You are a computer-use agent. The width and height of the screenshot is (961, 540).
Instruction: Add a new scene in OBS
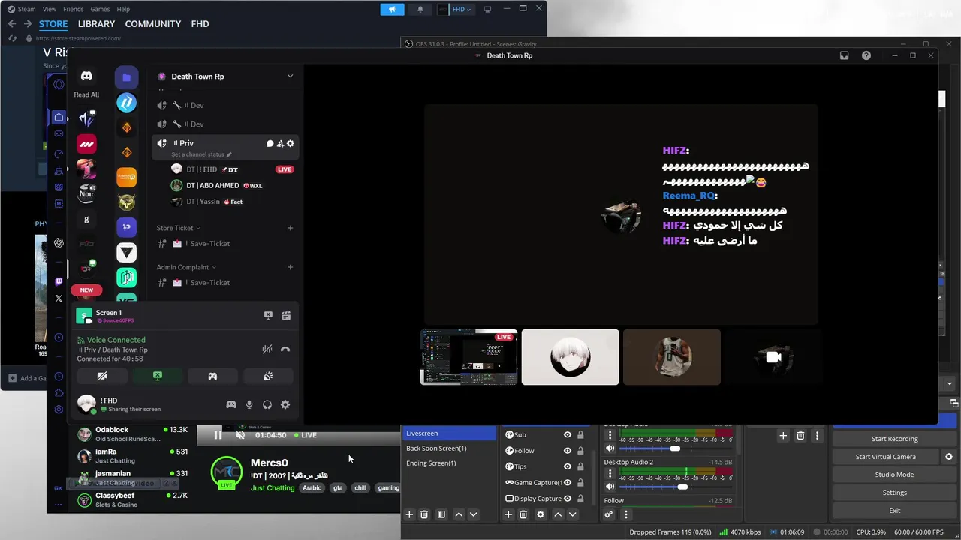pos(409,514)
